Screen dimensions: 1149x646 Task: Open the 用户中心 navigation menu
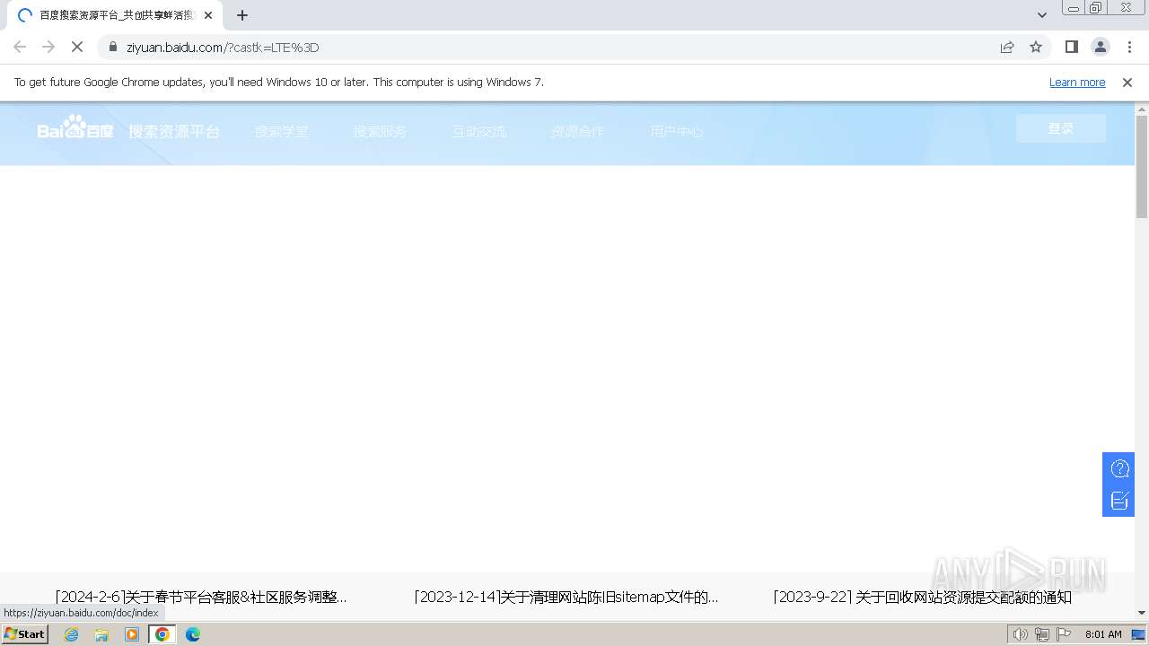[x=677, y=131]
